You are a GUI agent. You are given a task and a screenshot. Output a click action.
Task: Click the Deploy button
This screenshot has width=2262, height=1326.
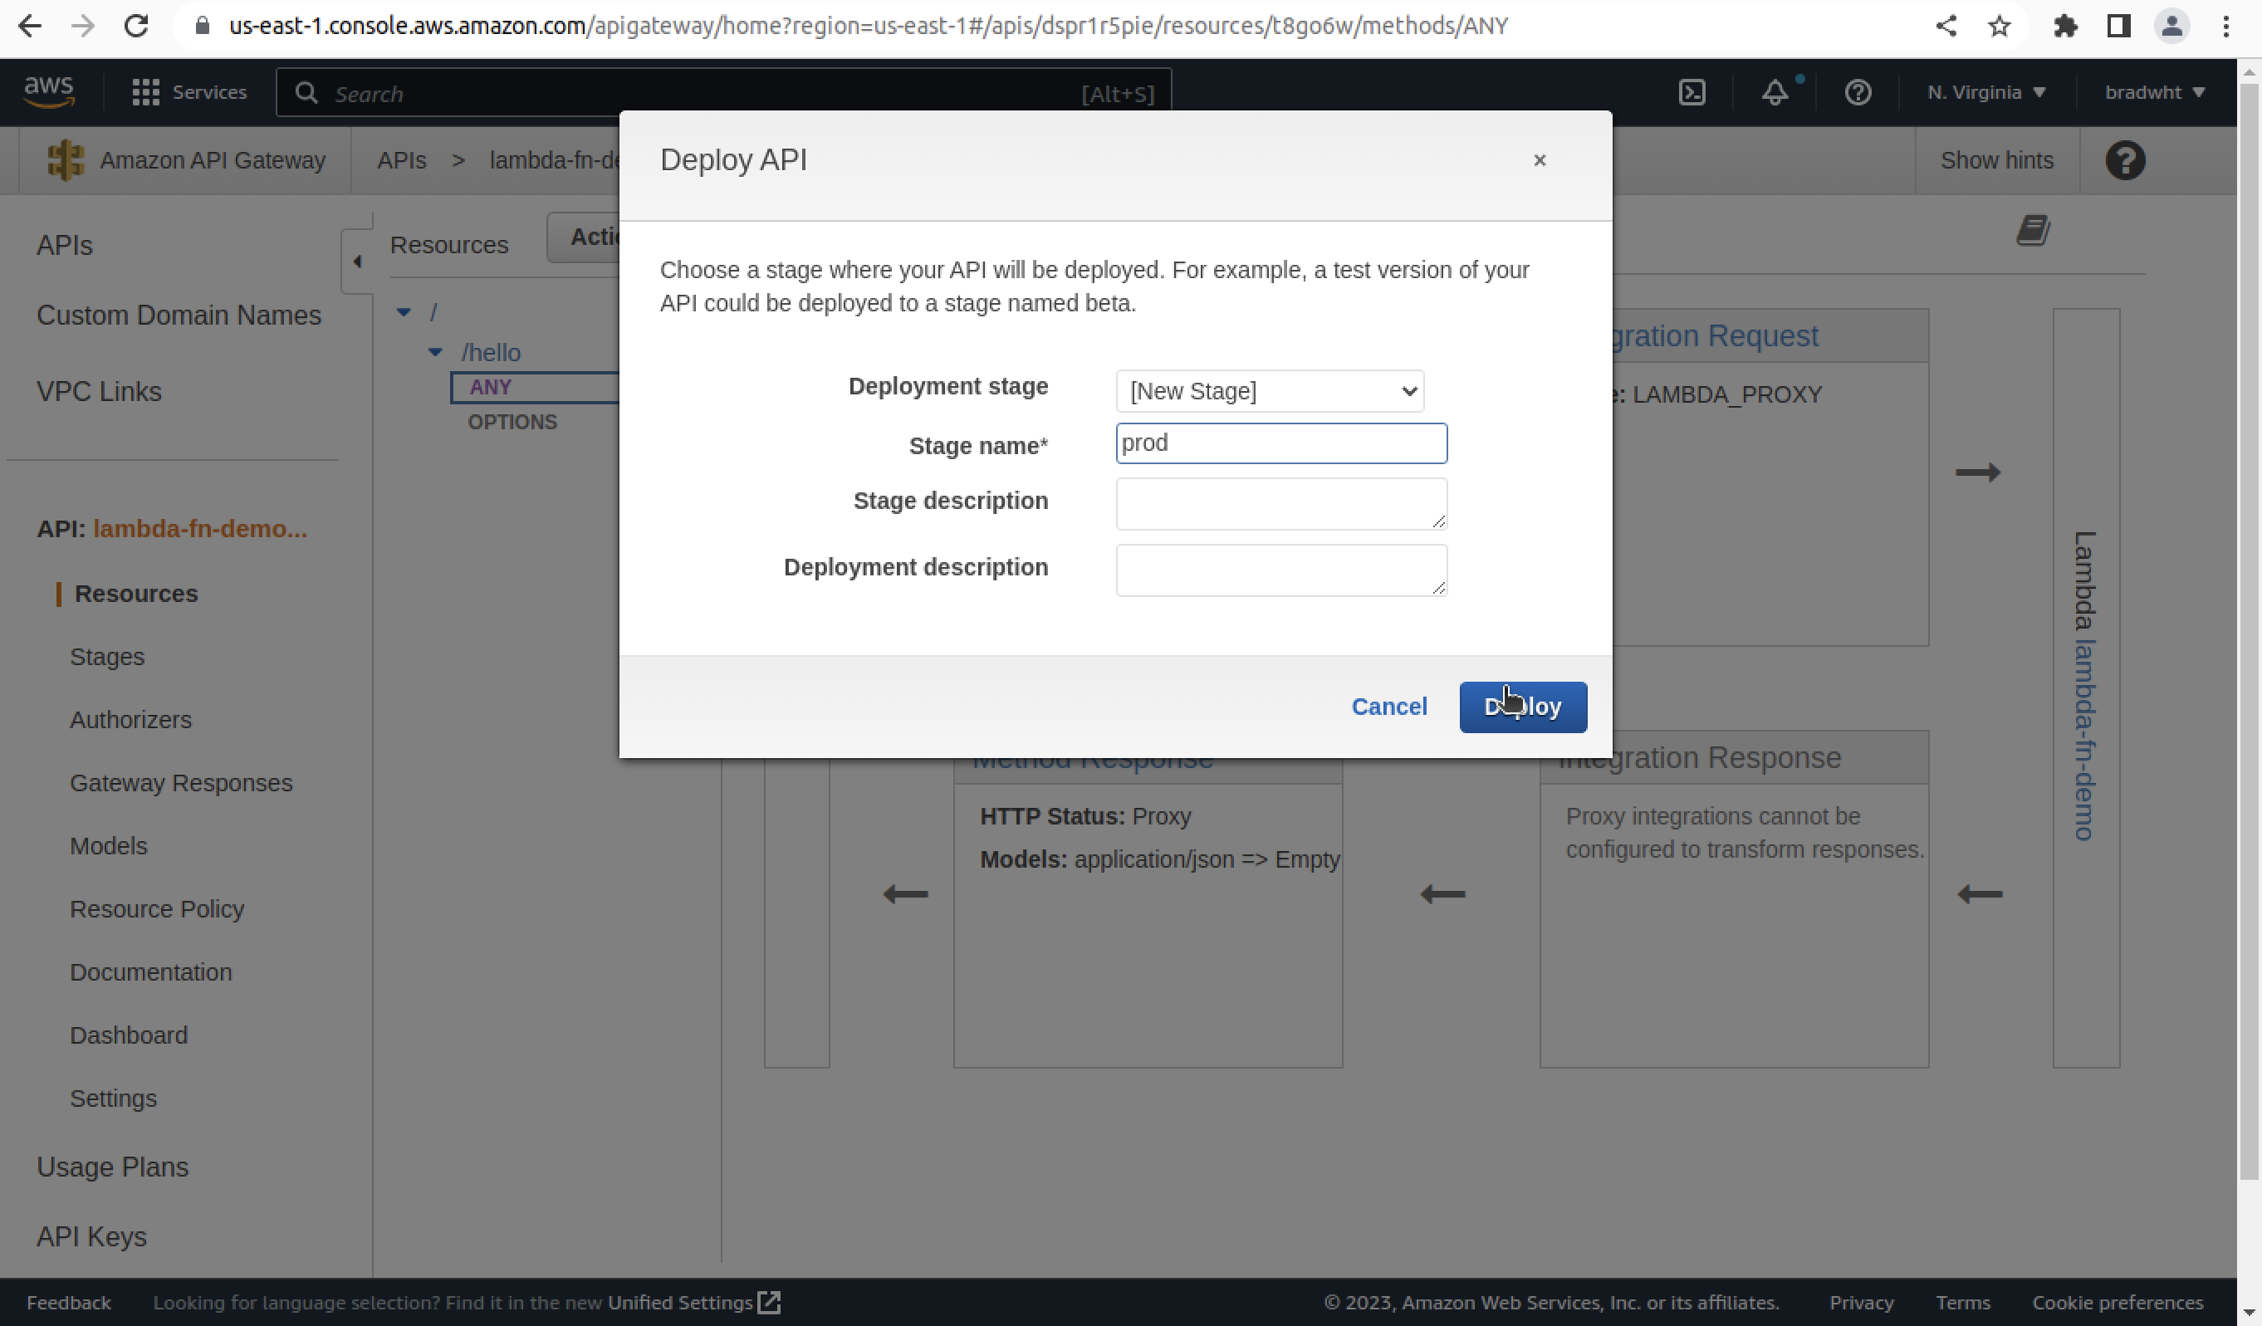(1522, 707)
